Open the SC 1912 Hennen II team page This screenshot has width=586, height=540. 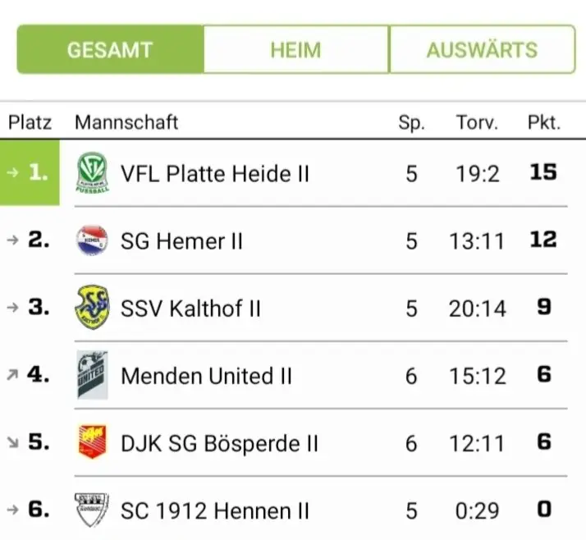click(x=215, y=510)
